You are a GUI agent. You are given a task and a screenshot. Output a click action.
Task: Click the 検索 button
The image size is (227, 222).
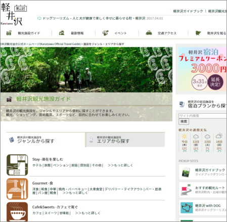pos(184,121)
